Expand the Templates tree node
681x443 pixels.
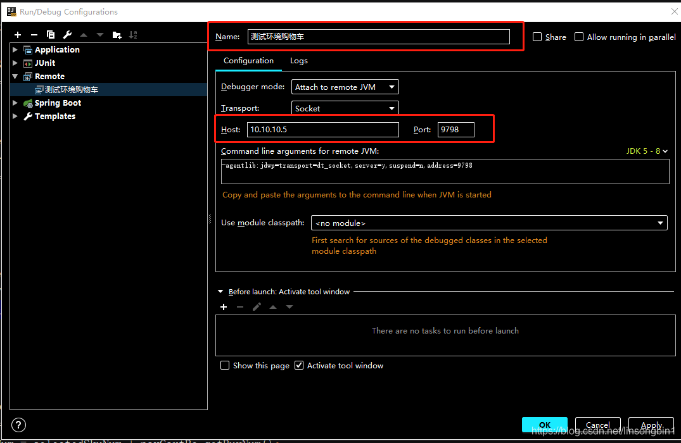click(x=15, y=116)
